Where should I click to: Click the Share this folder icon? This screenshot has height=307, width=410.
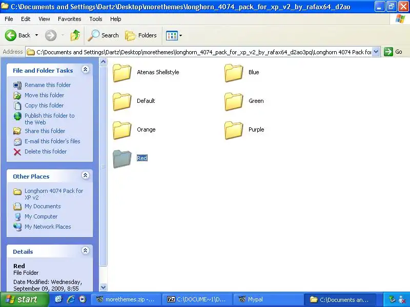17,131
